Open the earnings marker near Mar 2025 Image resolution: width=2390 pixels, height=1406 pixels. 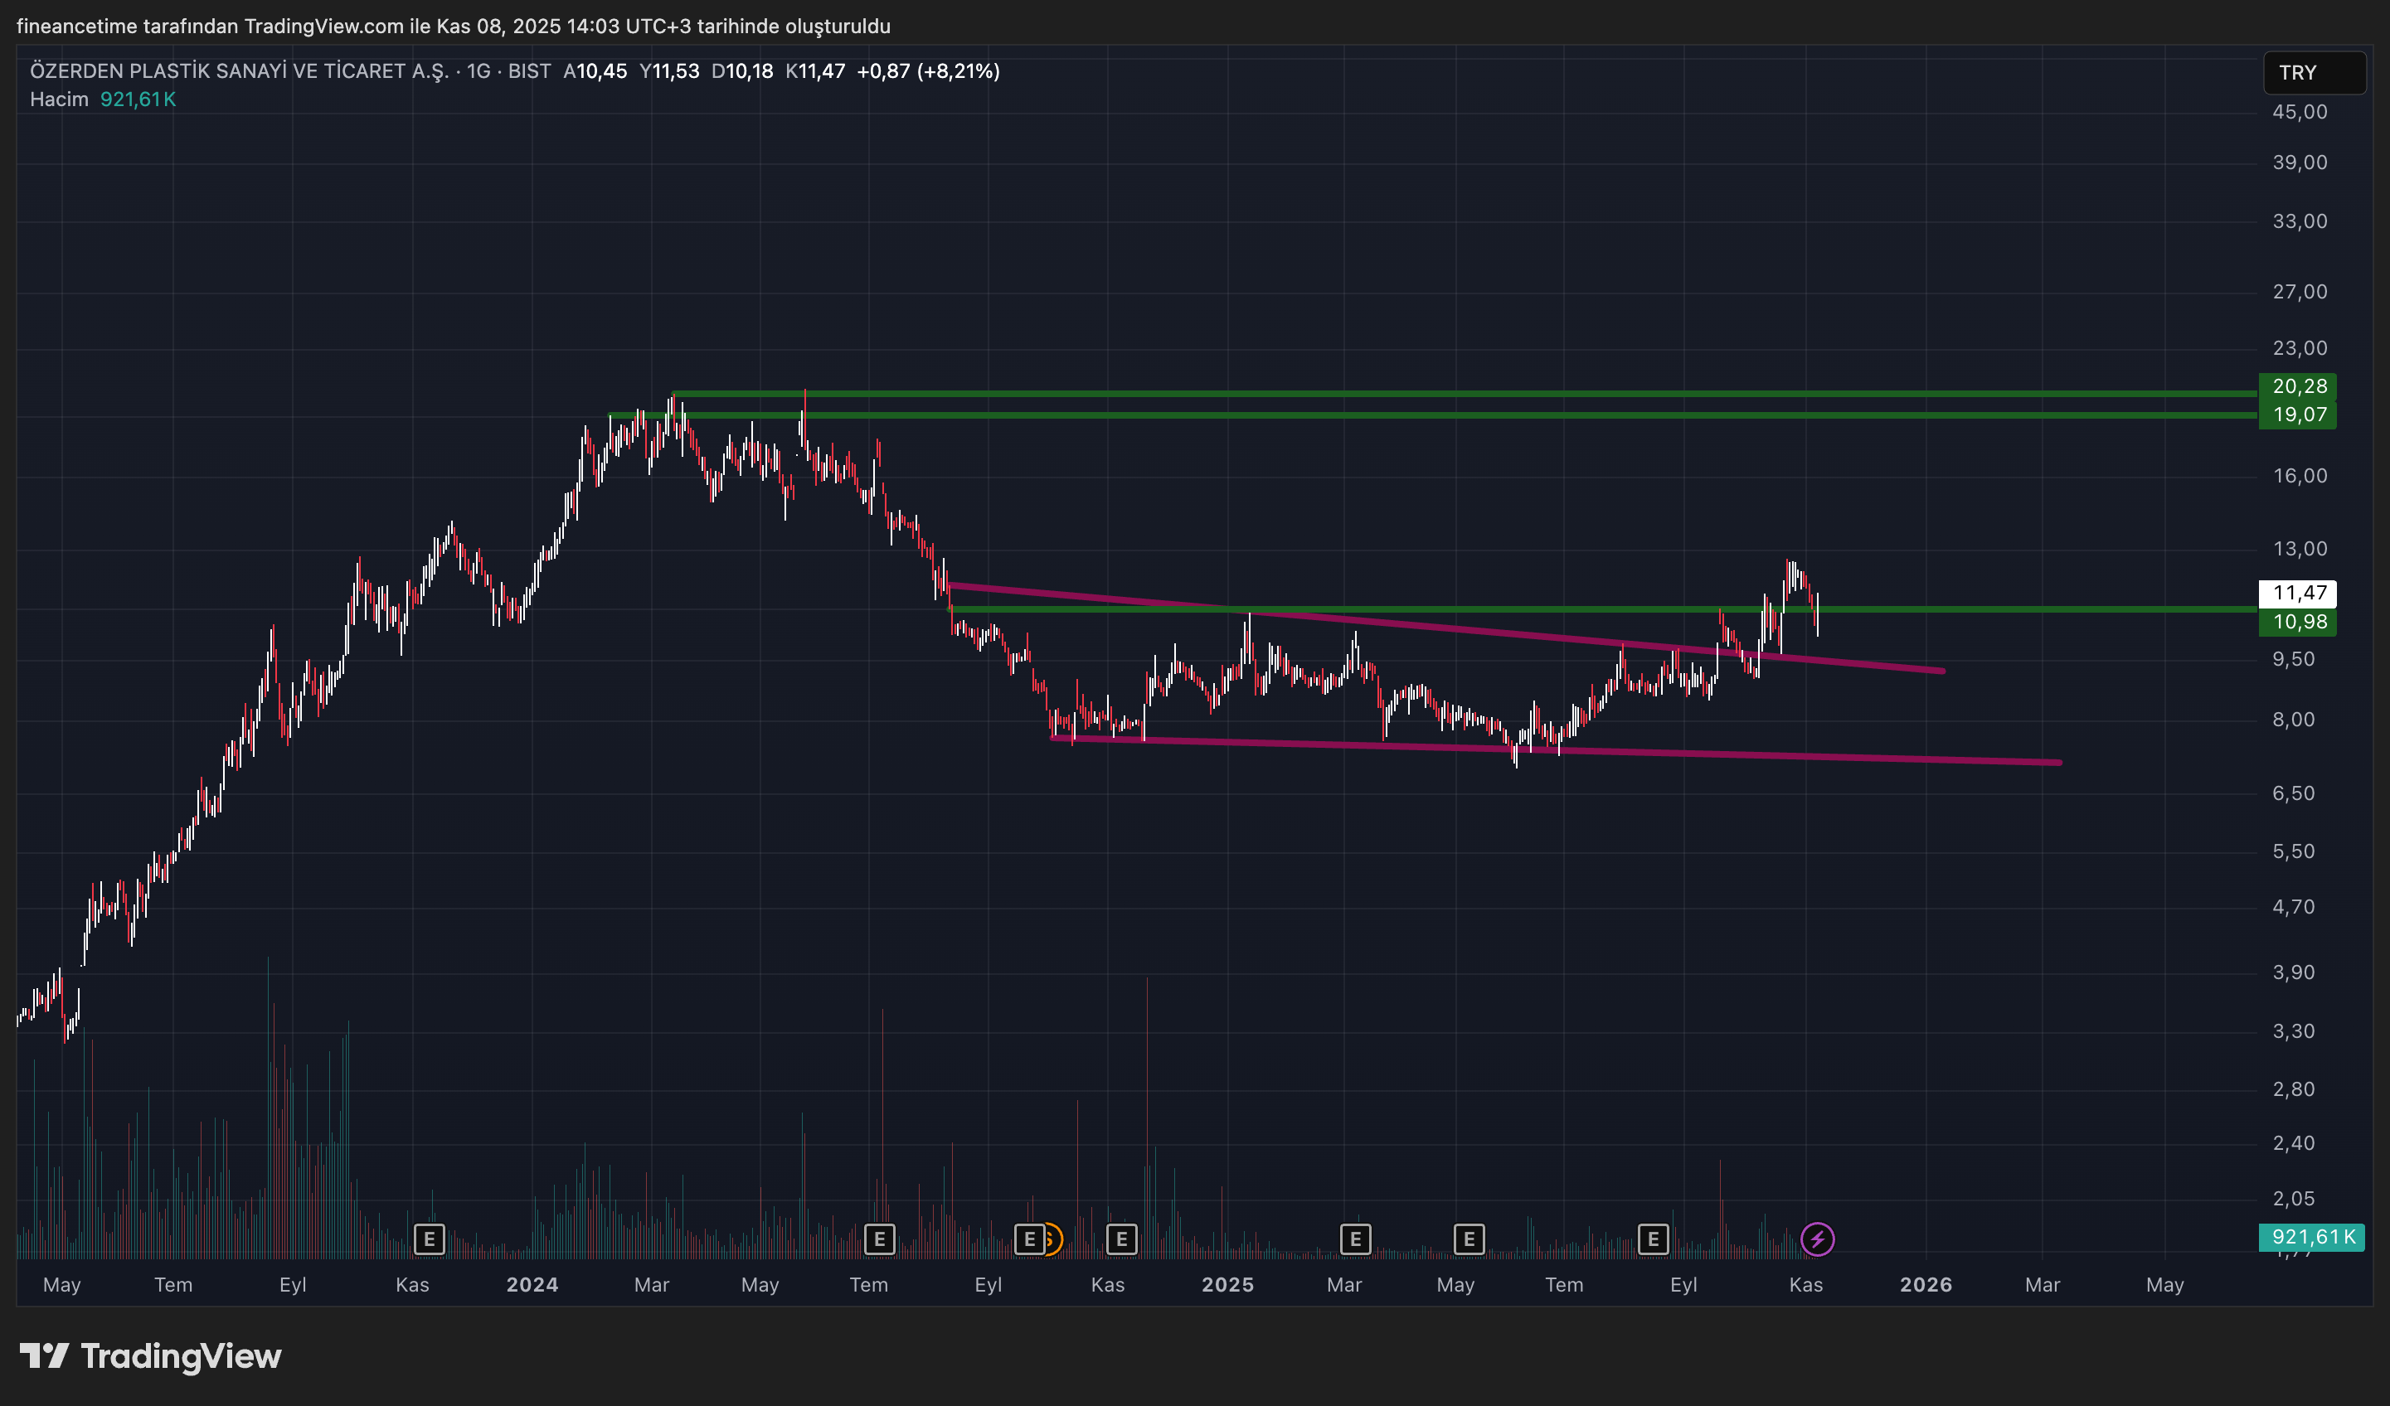(1355, 1239)
